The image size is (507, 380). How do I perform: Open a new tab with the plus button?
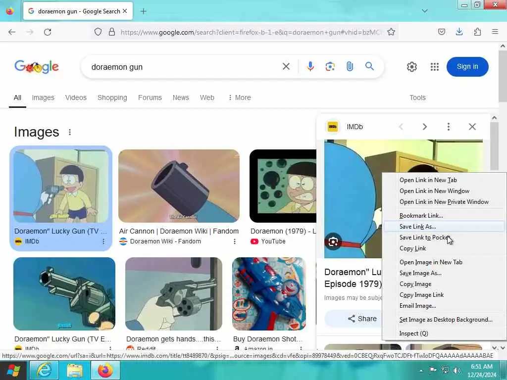pyautogui.click(x=144, y=11)
